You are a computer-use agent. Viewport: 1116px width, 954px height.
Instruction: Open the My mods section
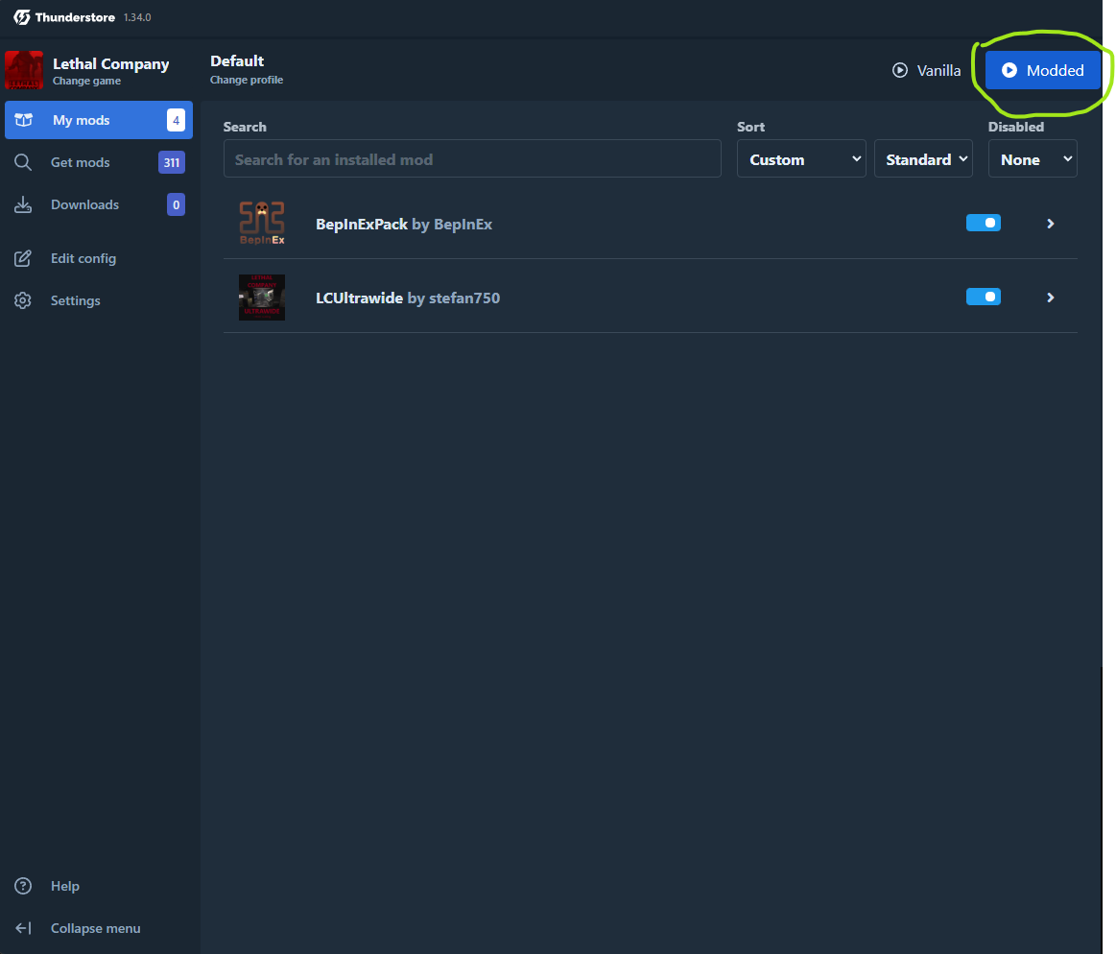click(99, 120)
